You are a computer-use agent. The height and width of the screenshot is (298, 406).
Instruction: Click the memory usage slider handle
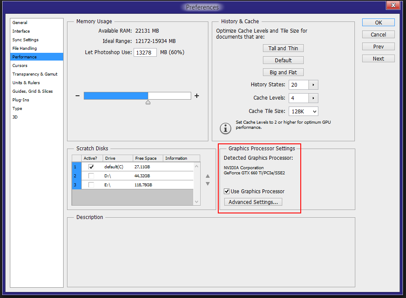[148, 103]
